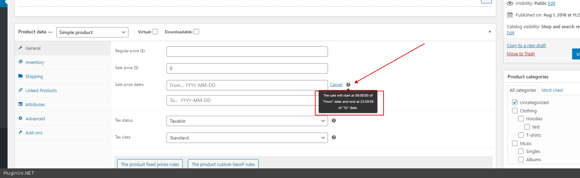580x178 pixels.
Task: Toggle the Virtual checkbox
Action: coord(155,32)
